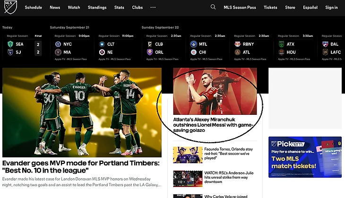Click CF Montréal crest icon
The height and width of the screenshot is (198, 345).
[x=193, y=44]
